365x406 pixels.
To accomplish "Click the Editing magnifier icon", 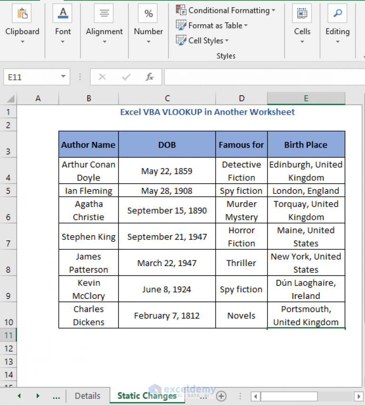I will point(337,13).
